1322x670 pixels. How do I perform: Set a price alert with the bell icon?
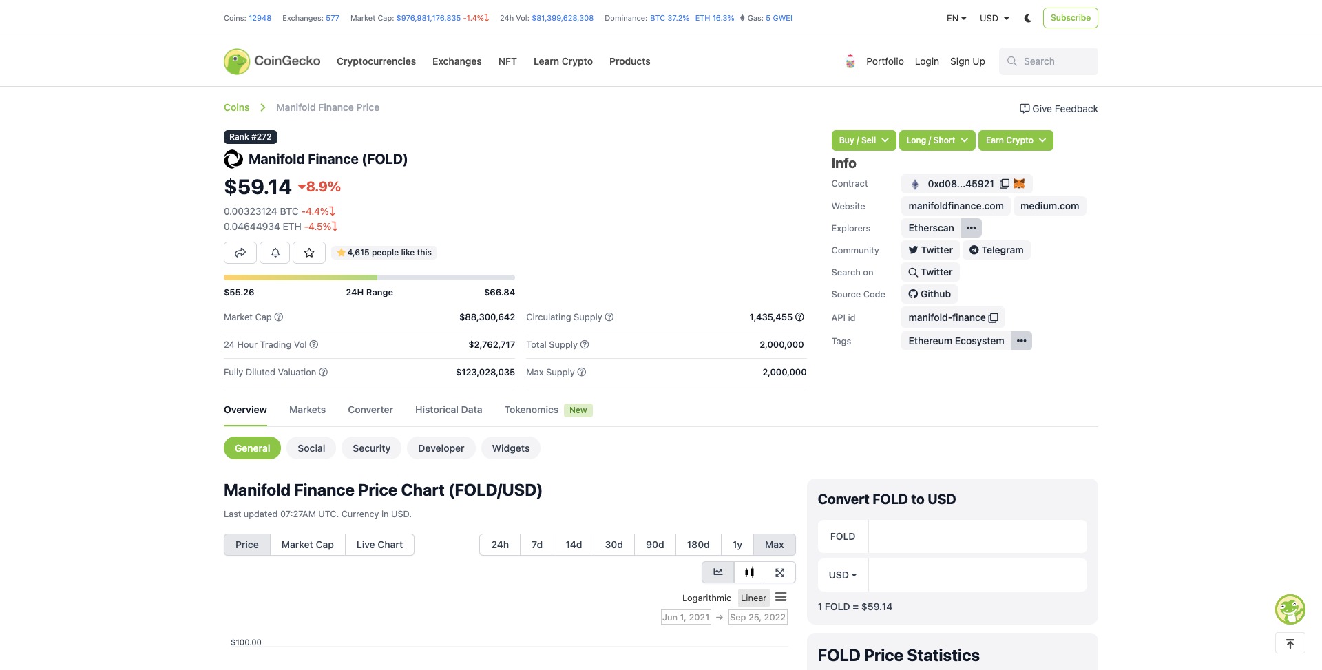[x=274, y=252]
